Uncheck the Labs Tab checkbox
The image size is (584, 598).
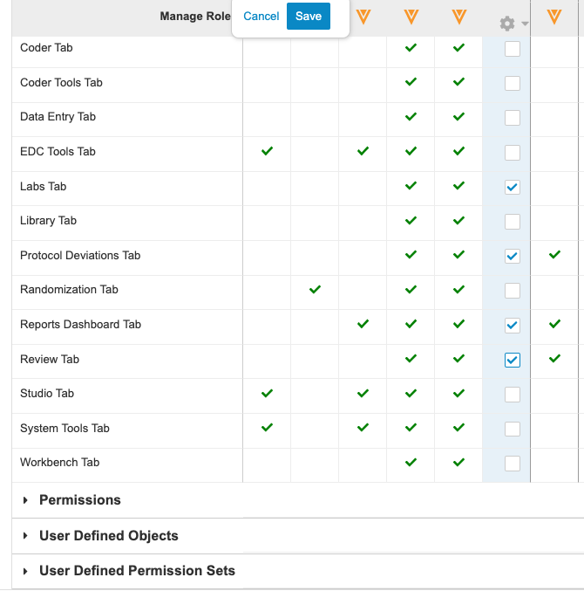pos(513,187)
